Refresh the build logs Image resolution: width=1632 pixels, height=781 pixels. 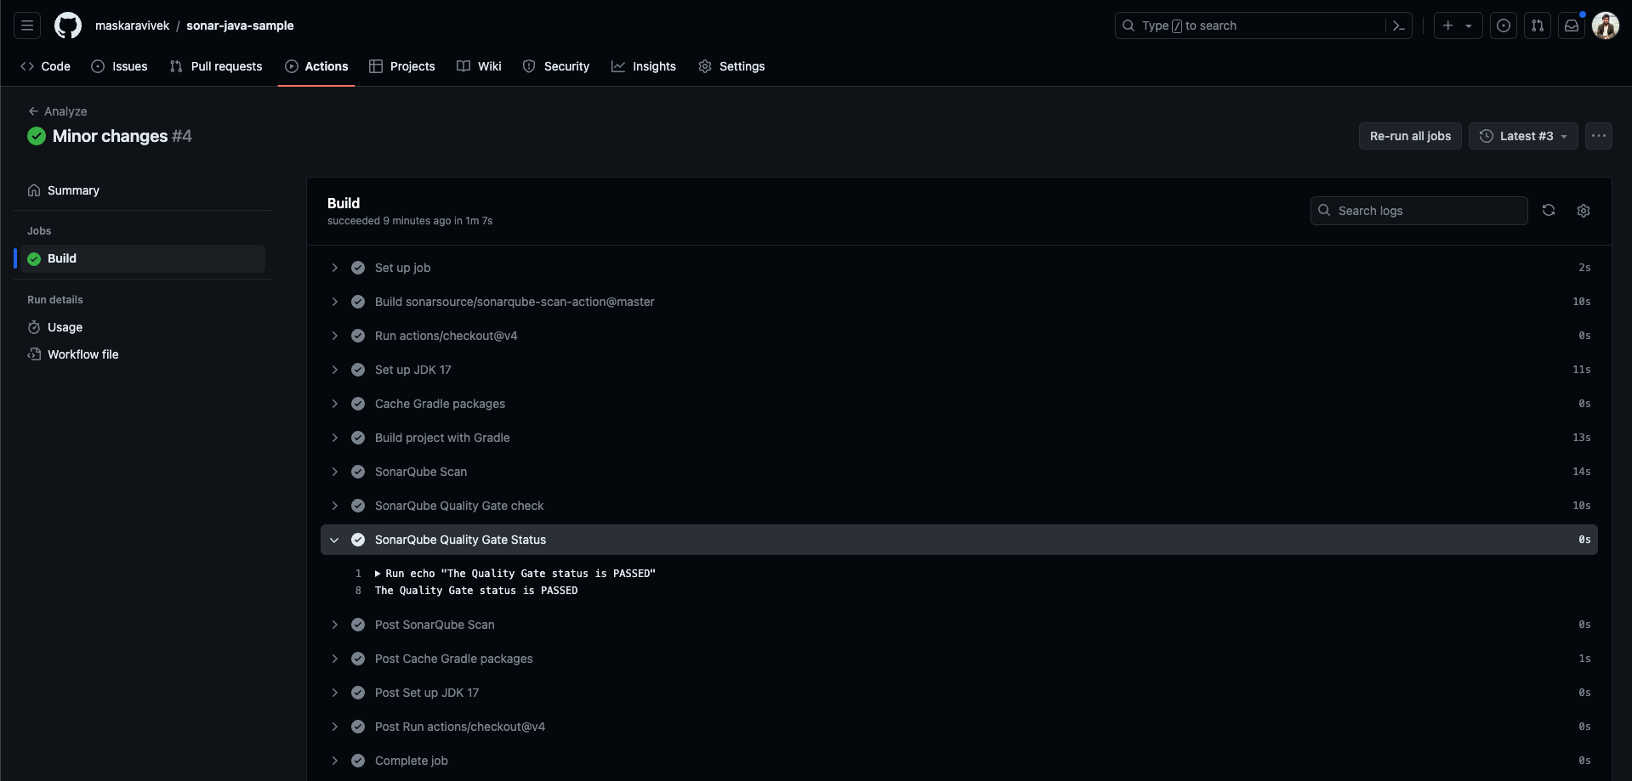coord(1549,210)
